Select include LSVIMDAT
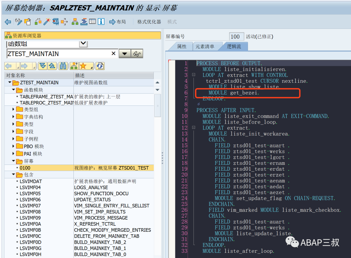351x258 pixels. (x=31, y=181)
